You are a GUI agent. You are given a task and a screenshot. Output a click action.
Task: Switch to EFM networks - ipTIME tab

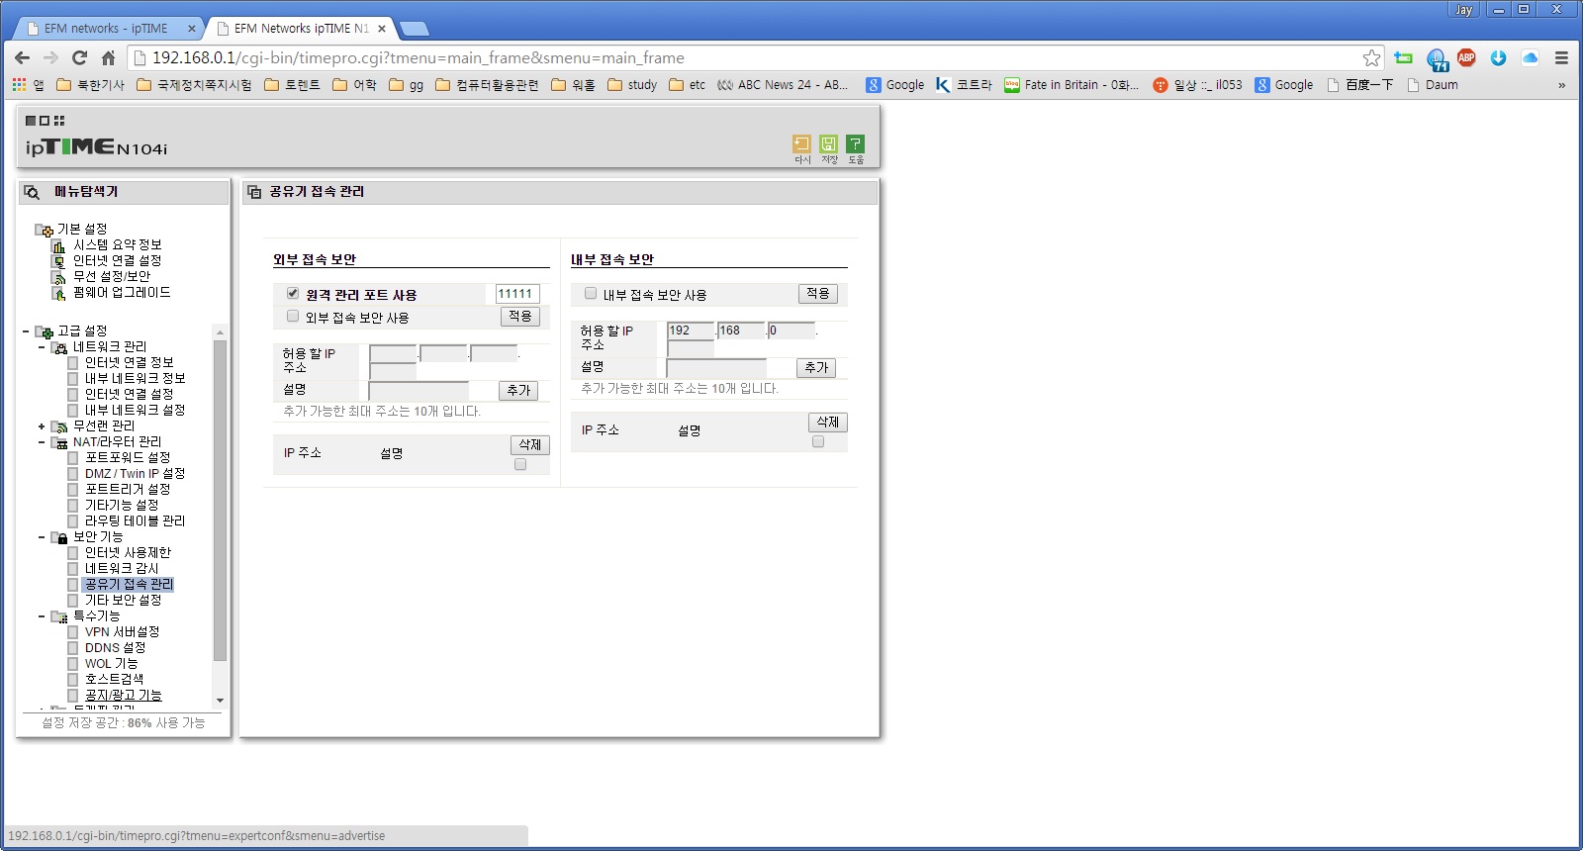[x=107, y=29]
